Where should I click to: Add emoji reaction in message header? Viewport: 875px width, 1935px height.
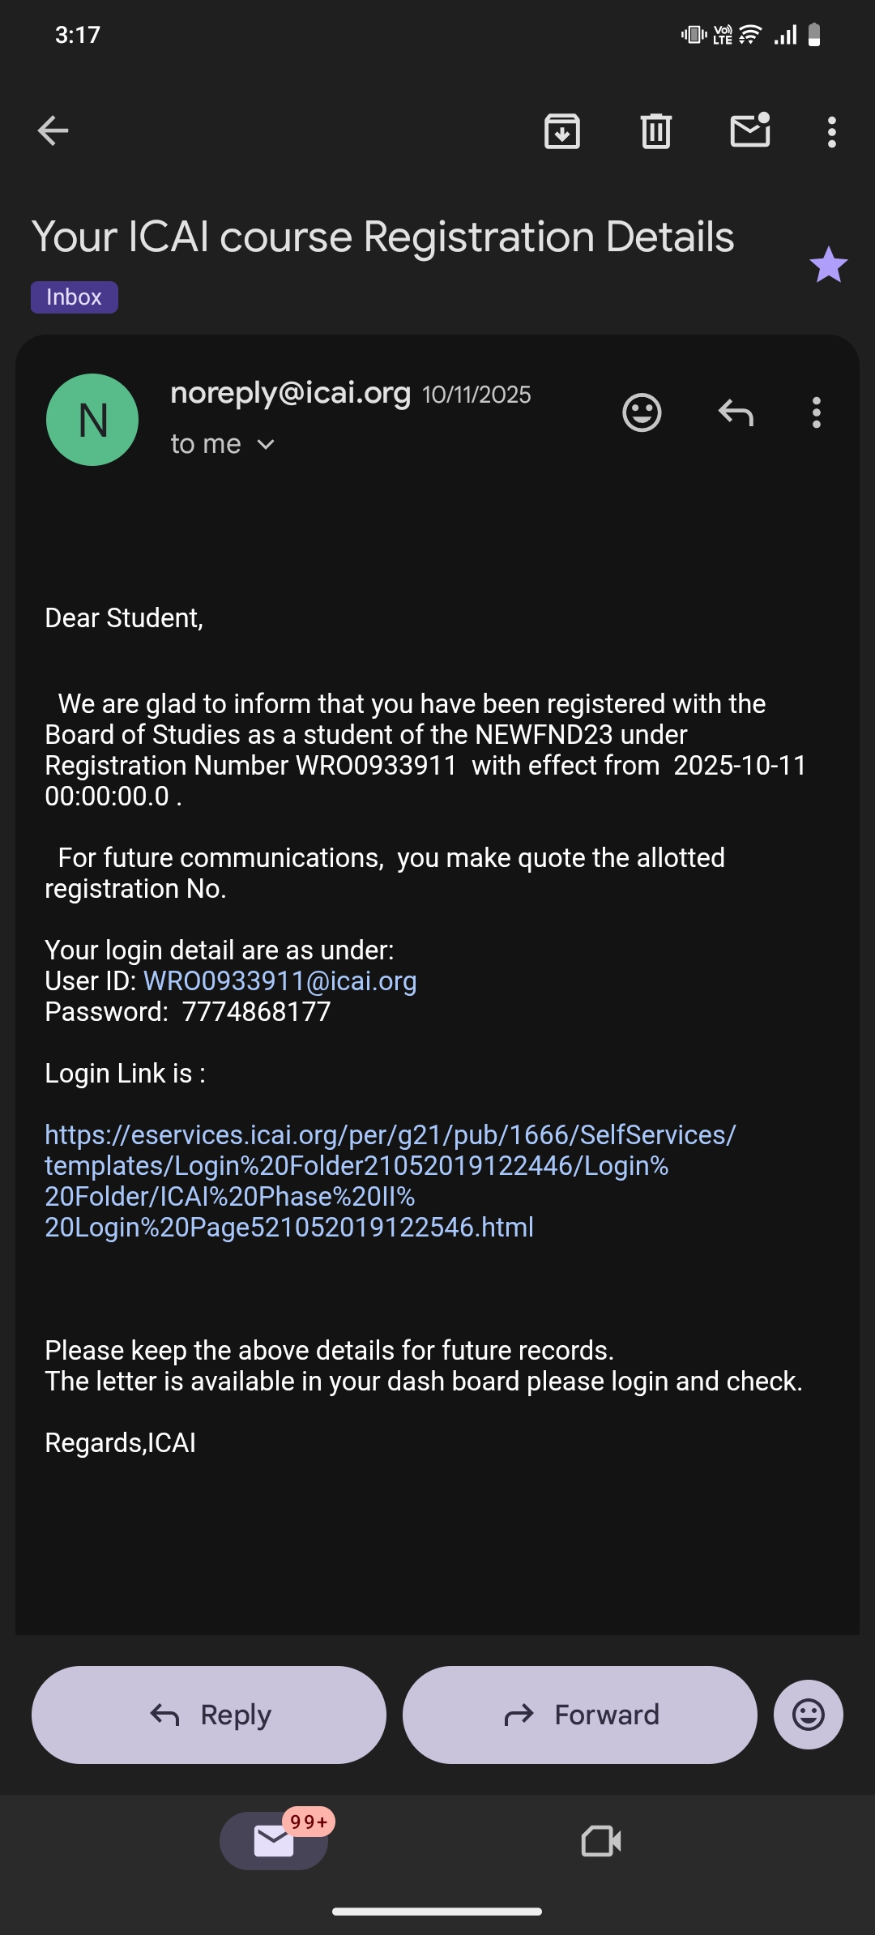642,412
